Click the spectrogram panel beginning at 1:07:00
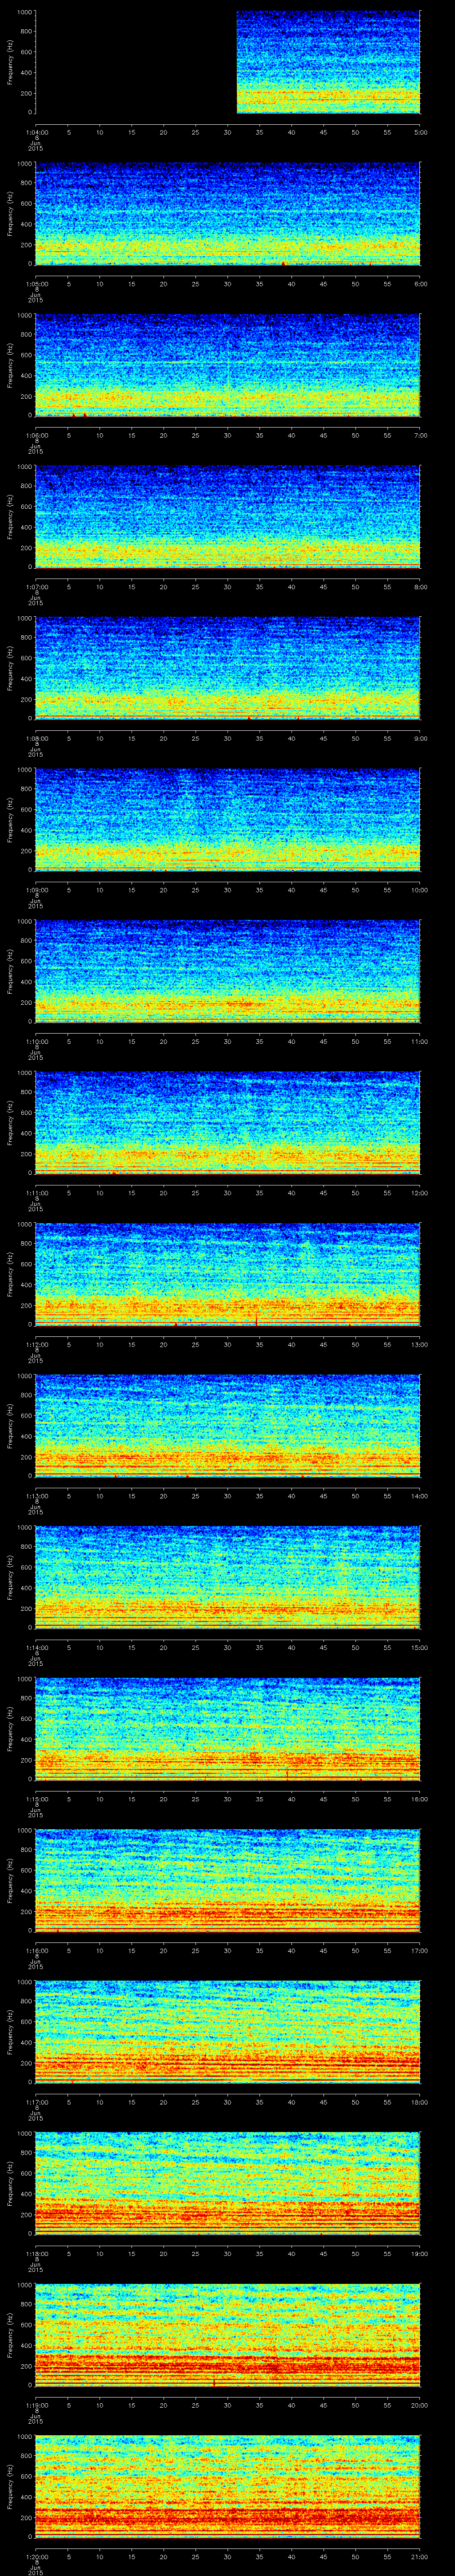Screen dimensions: 455x2576 coord(228,517)
